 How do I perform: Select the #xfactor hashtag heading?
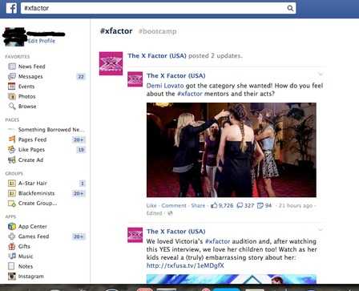click(x=116, y=31)
